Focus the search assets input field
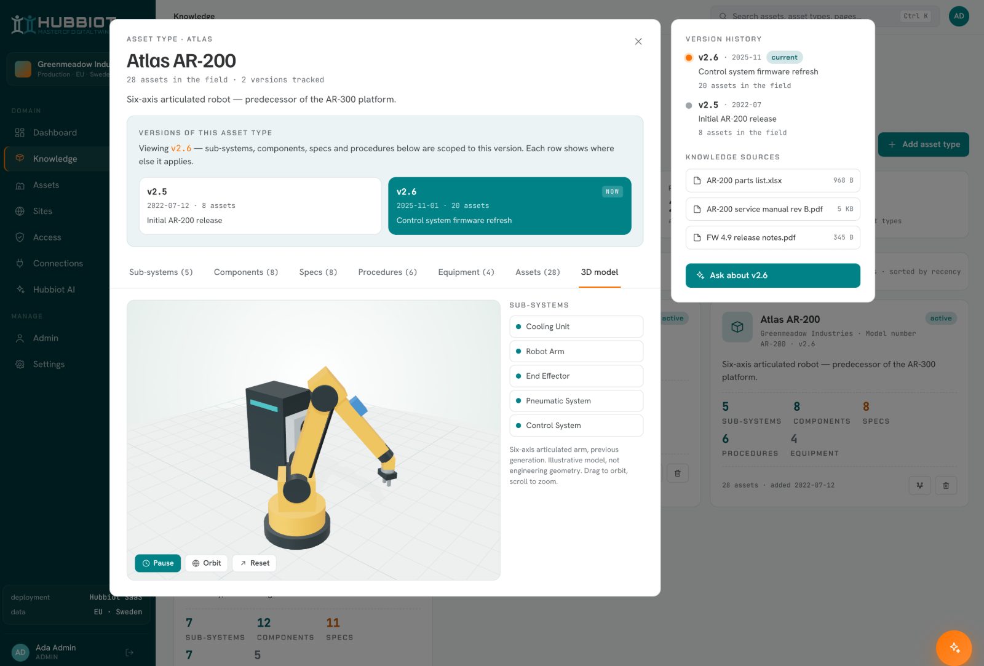 coord(826,17)
